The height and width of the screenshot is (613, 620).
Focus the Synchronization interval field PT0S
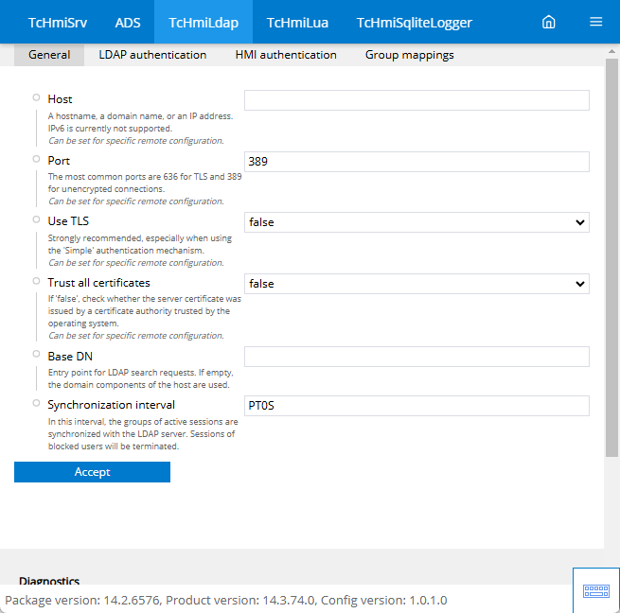(x=416, y=406)
